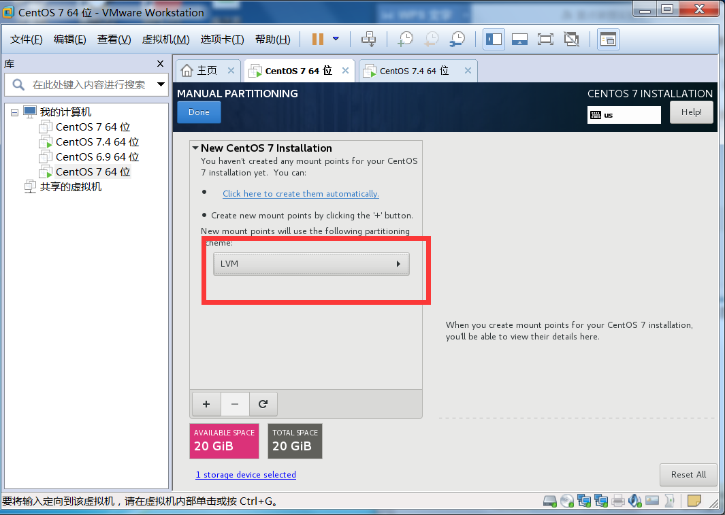
Task: Close the active CentOS 7 64 位 tab
Action: [x=345, y=70]
